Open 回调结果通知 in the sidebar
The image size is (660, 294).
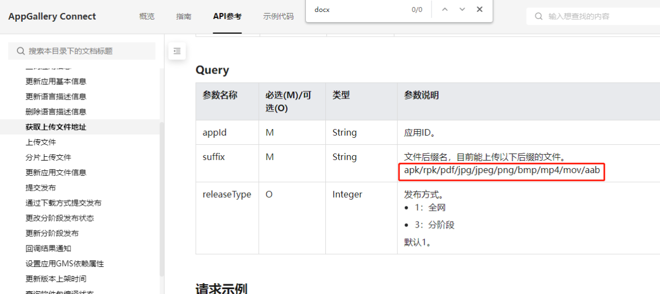pos(48,249)
